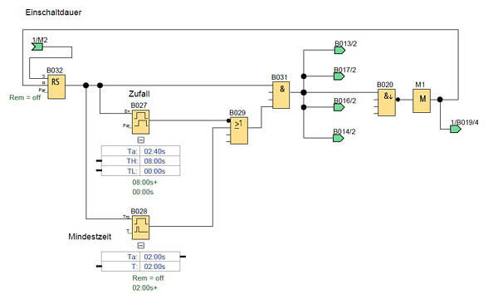Select the B032 RS latching relay block
The image size is (498, 304).
56,87
